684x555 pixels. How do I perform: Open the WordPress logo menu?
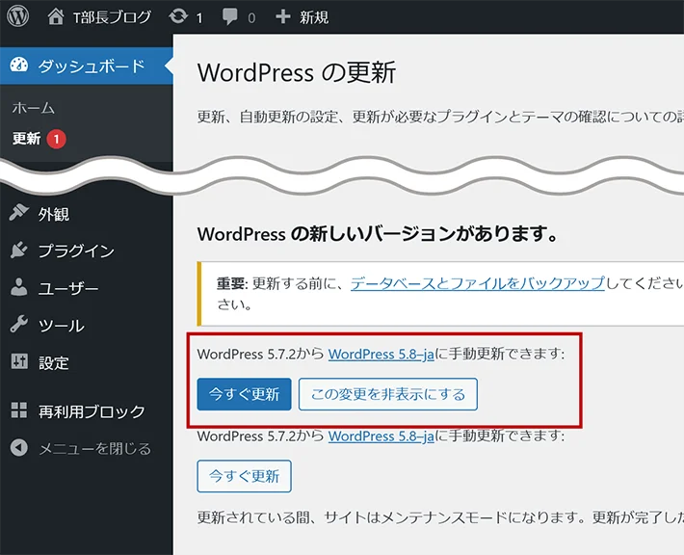pos(18,16)
